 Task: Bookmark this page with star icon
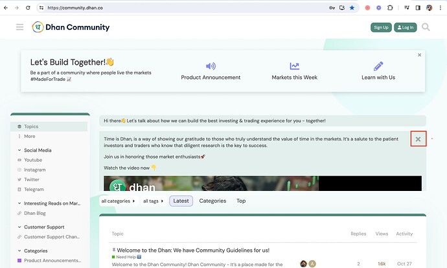tap(352, 8)
